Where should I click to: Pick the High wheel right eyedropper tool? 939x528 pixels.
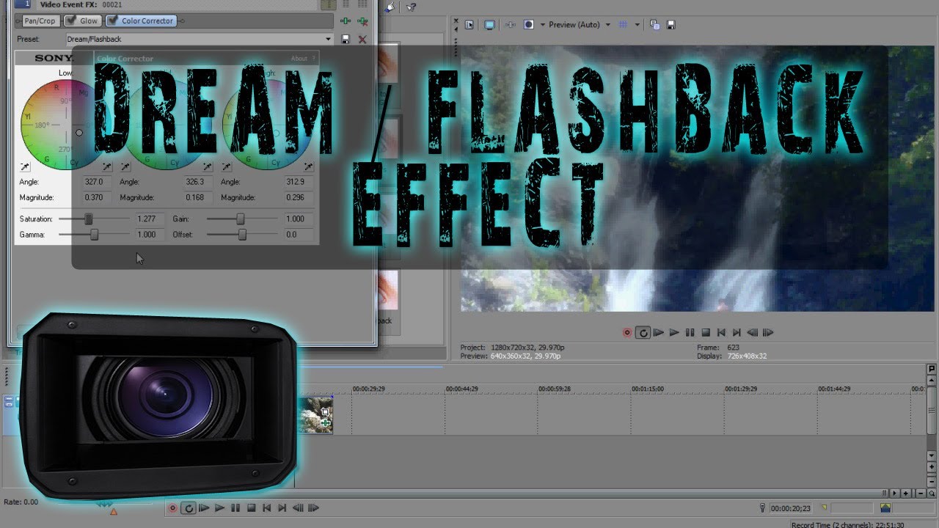coord(308,167)
